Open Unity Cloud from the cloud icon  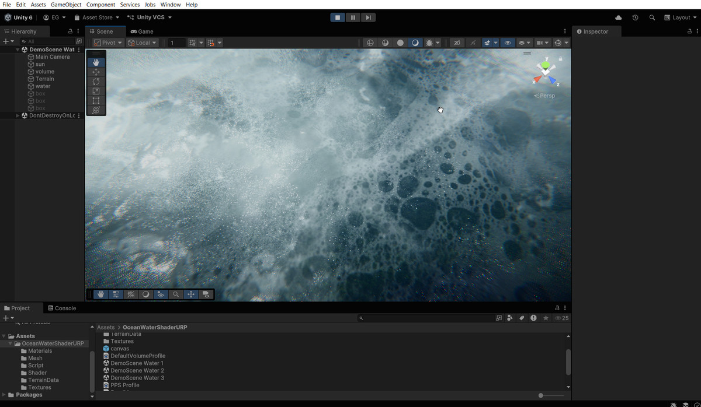(x=619, y=17)
